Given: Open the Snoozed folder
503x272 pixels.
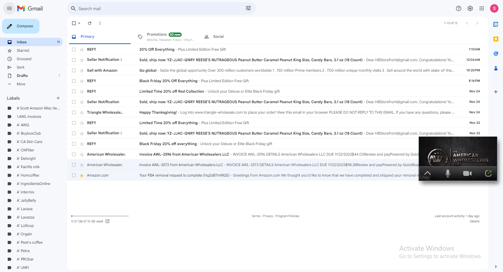Looking at the screenshot, I should click(x=31, y=59).
